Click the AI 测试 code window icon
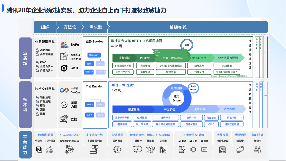This screenshot has width=286, height=161. click(x=204, y=149)
